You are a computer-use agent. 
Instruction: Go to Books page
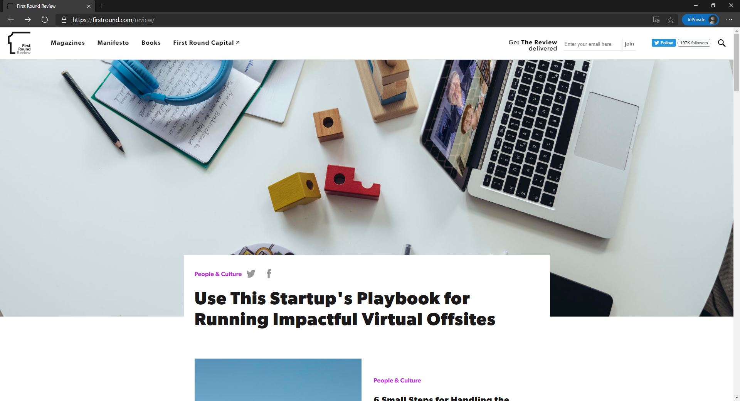coord(151,43)
